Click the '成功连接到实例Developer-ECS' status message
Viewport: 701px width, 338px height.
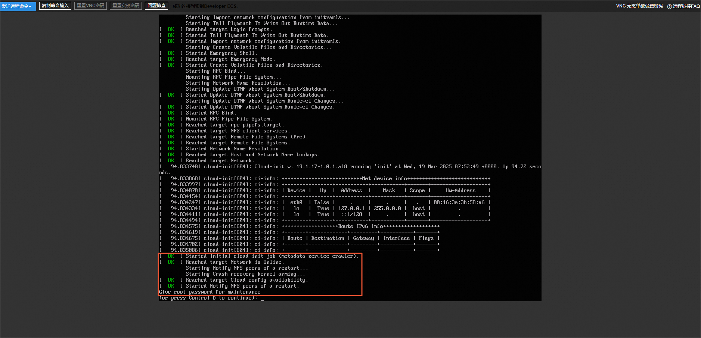[x=205, y=6]
